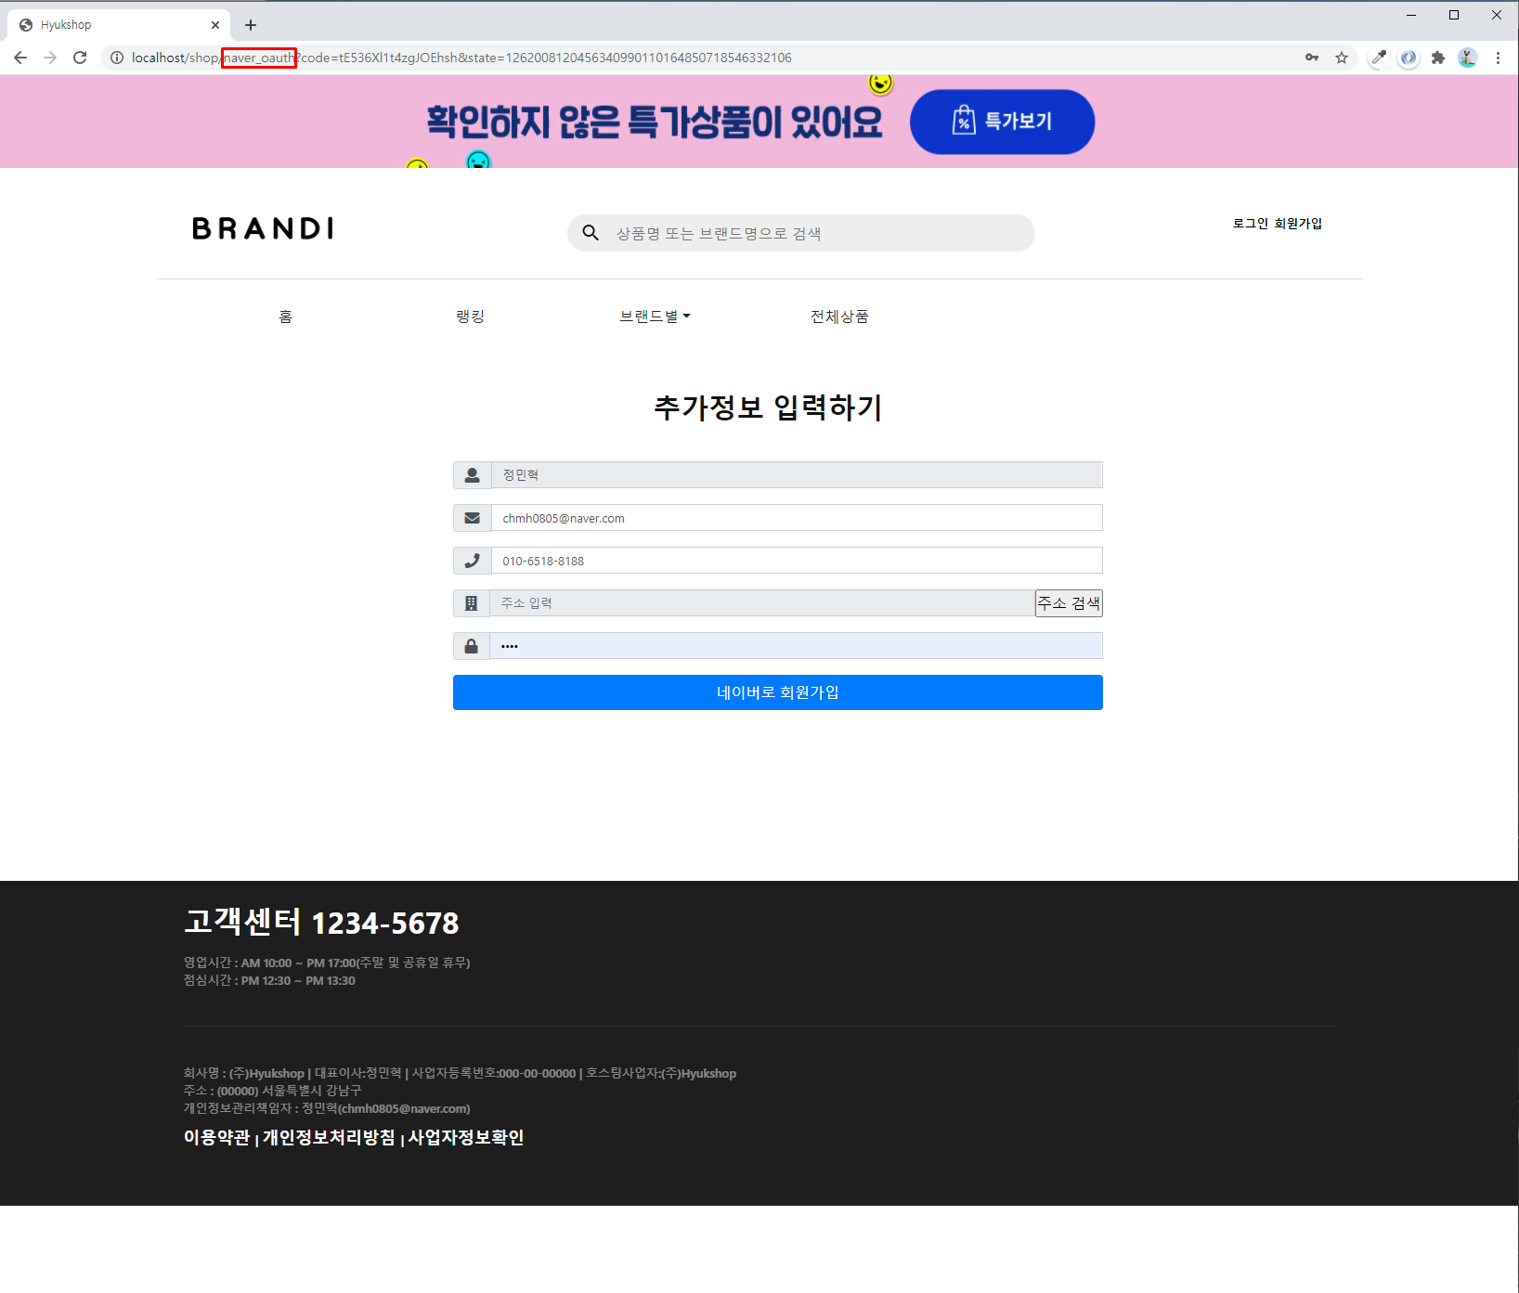Open the round blue extension icon
1519x1293 pixels.
pyautogui.click(x=1409, y=58)
